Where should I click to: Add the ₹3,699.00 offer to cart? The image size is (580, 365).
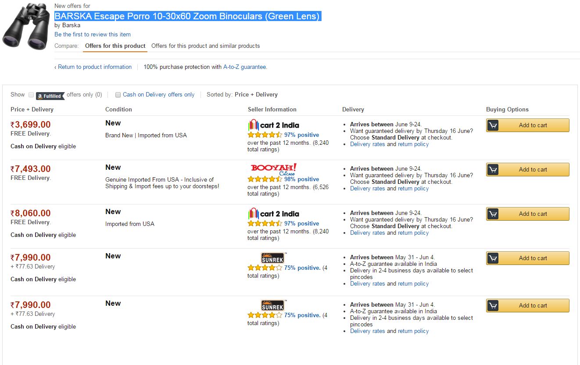coord(527,125)
